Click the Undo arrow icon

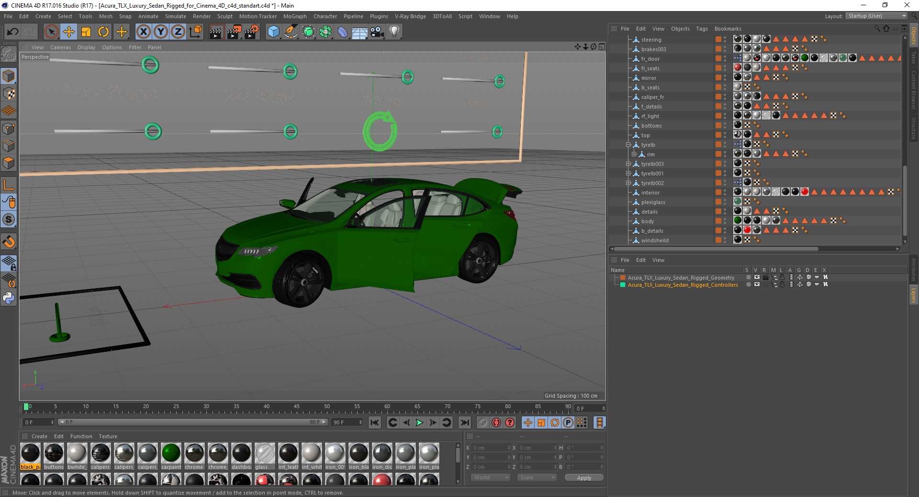click(13, 32)
